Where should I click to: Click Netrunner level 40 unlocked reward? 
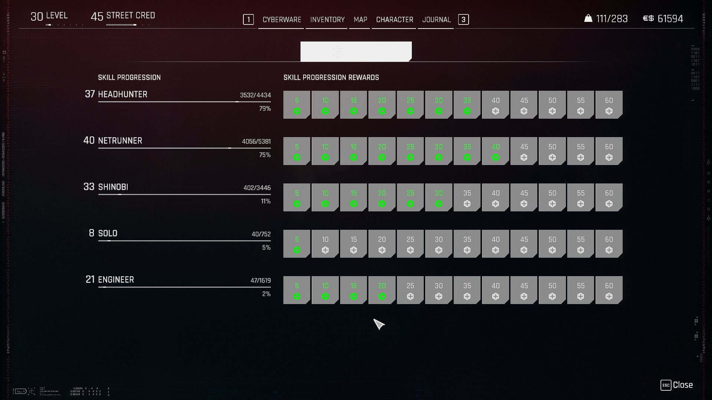pos(495,151)
